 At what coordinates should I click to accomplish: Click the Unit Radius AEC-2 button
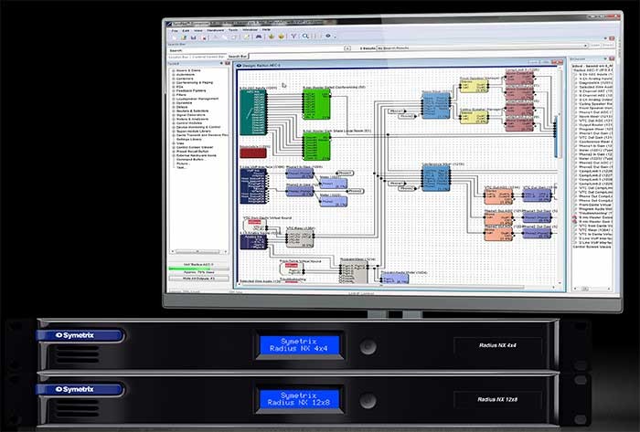pyautogui.click(x=198, y=265)
